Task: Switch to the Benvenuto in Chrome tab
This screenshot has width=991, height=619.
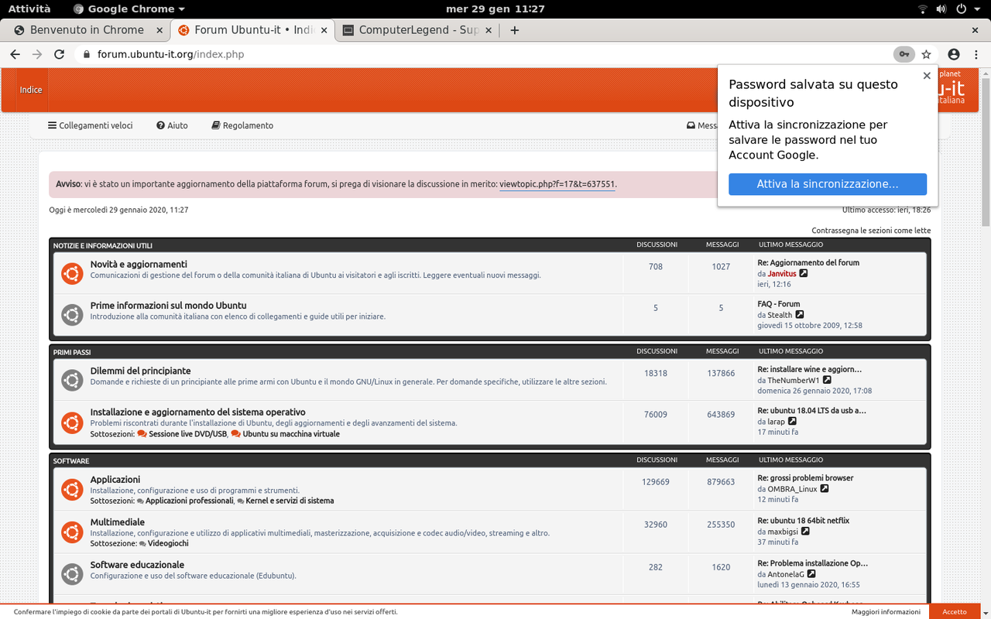Action: click(87, 30)
